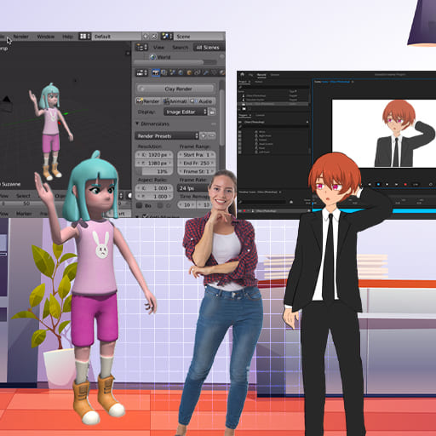
Task: Open the outliner Search menu
Action: [181, 48]
